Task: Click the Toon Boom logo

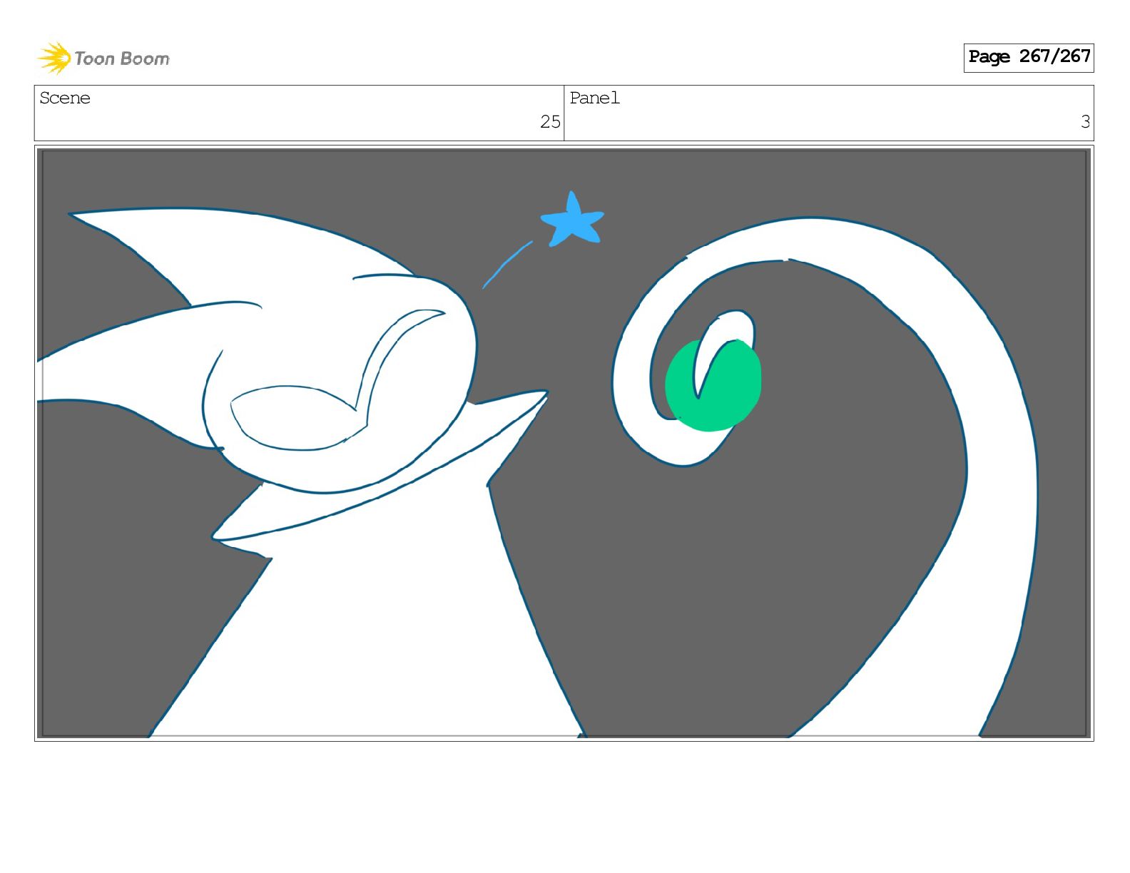Action: point(103,58)
